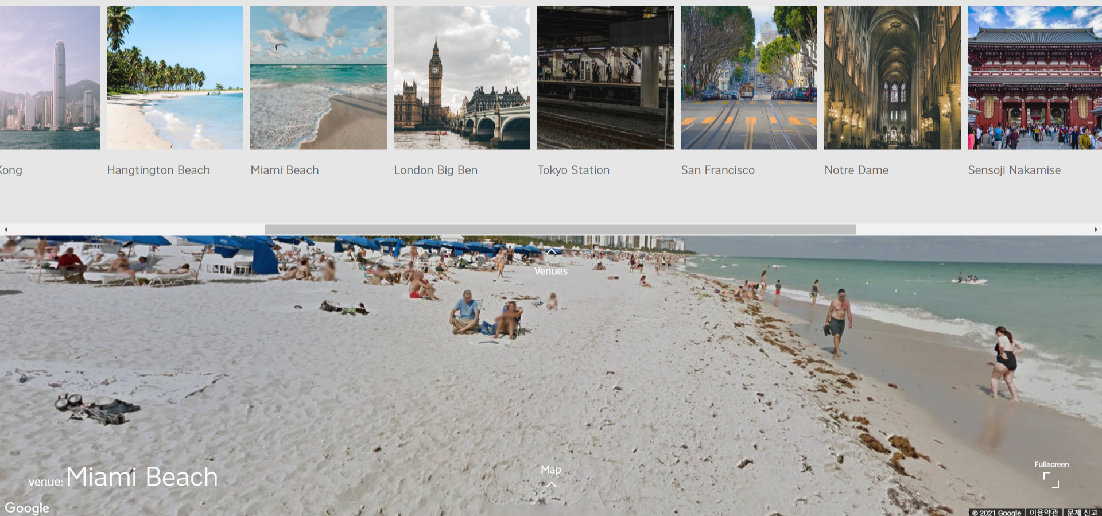Toggle Fullscreen view icon
This screenshot has width=1102, height=516.
1051,480
